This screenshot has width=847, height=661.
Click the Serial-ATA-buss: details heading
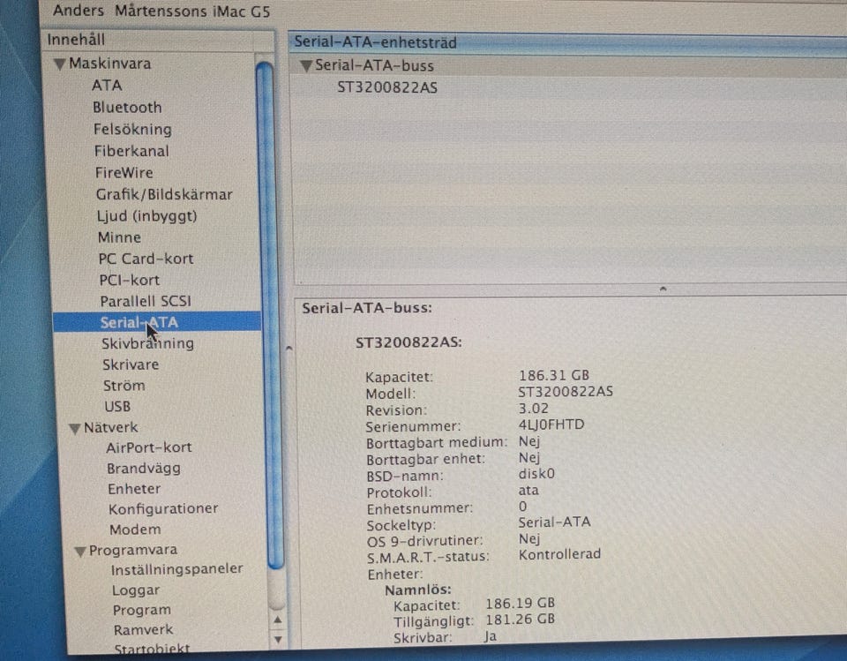click(367, 308)
